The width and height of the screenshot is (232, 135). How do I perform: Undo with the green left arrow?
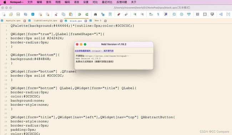click(80, 14)
